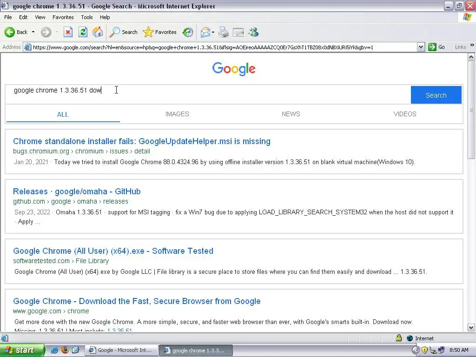Switch to the VIDEOS tab
The image size is (476, 357).
[x=405, y=114]
